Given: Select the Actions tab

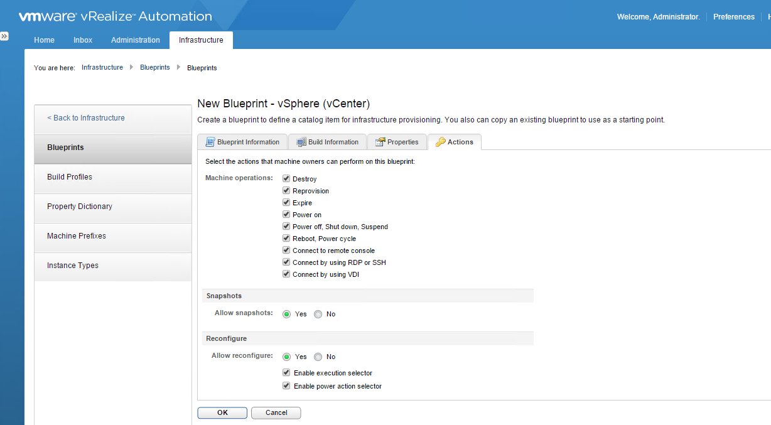Looking at the screenshot, I should coord(455,142).
